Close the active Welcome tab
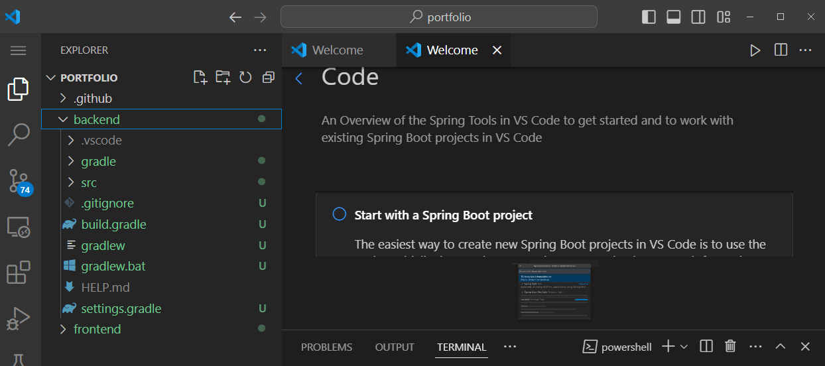The height and width of the screenshot is (366, 825). 497,50
